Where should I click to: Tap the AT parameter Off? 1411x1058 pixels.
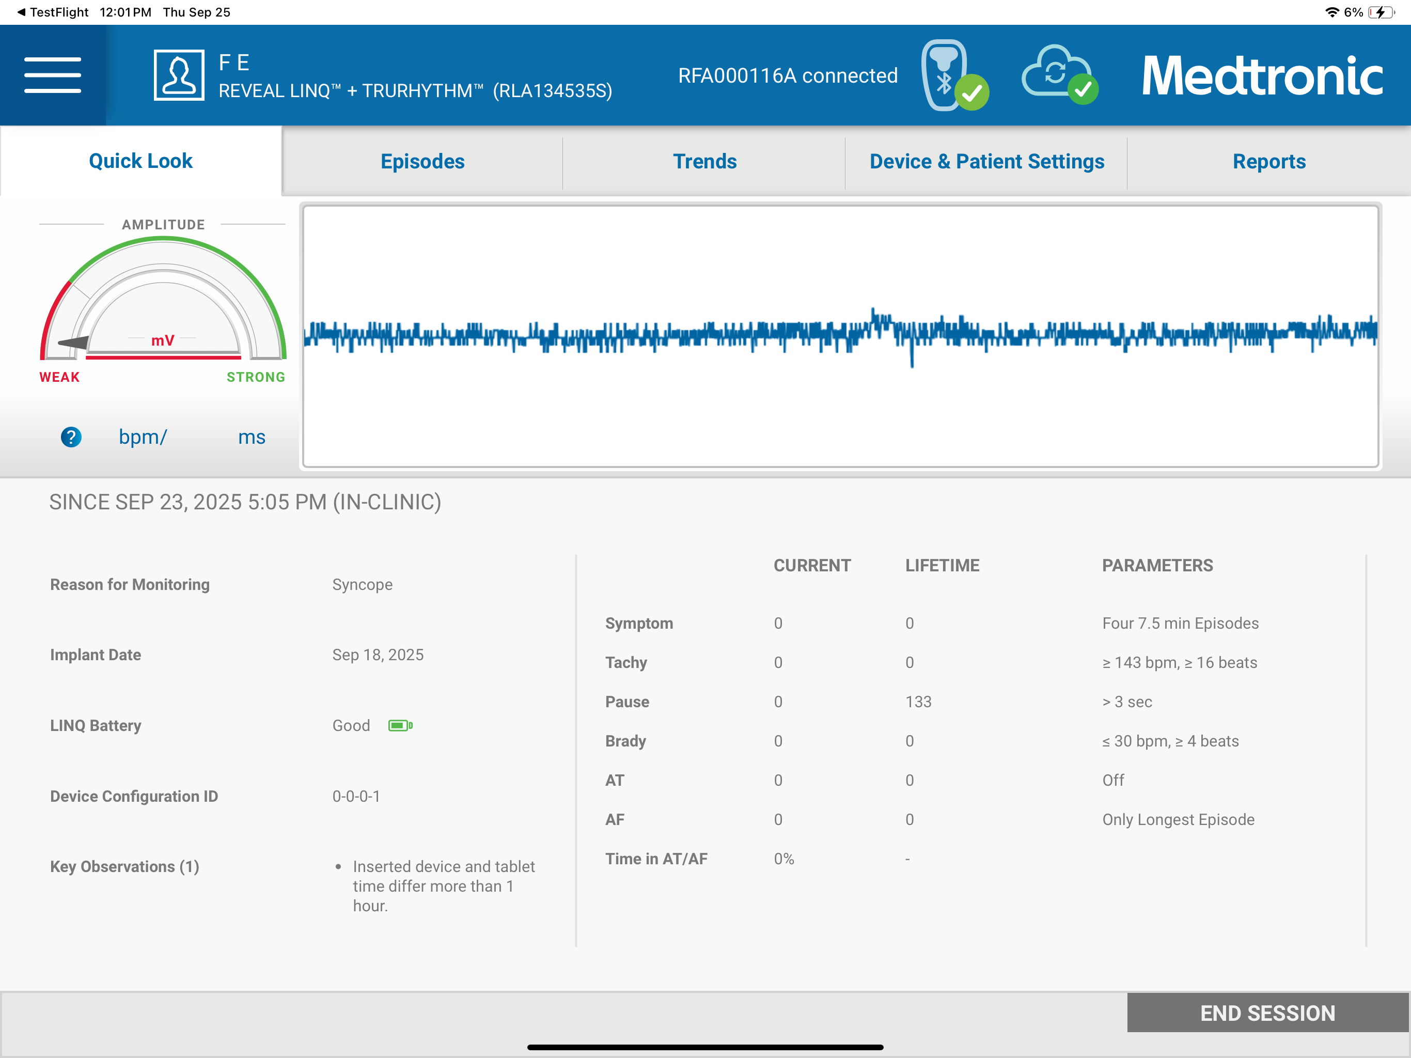click(x=1113, y=781)
